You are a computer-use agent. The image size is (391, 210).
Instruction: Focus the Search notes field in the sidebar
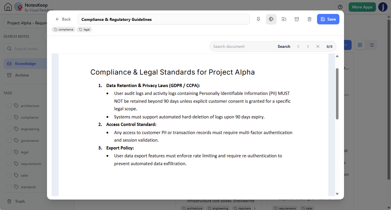click(x=26, y=49)
